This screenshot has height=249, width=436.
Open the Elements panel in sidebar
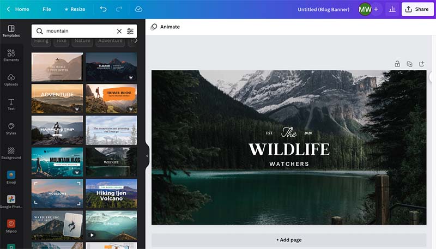[11, 55]
